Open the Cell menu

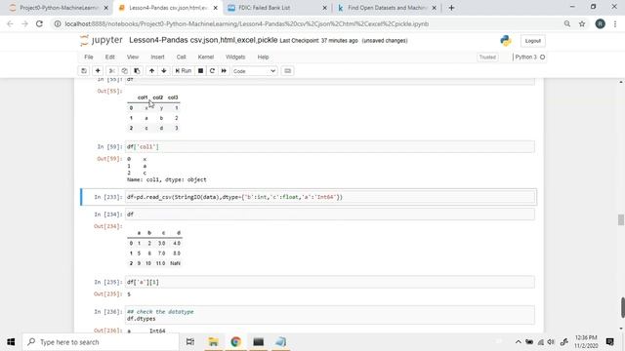tap(181, 57)
